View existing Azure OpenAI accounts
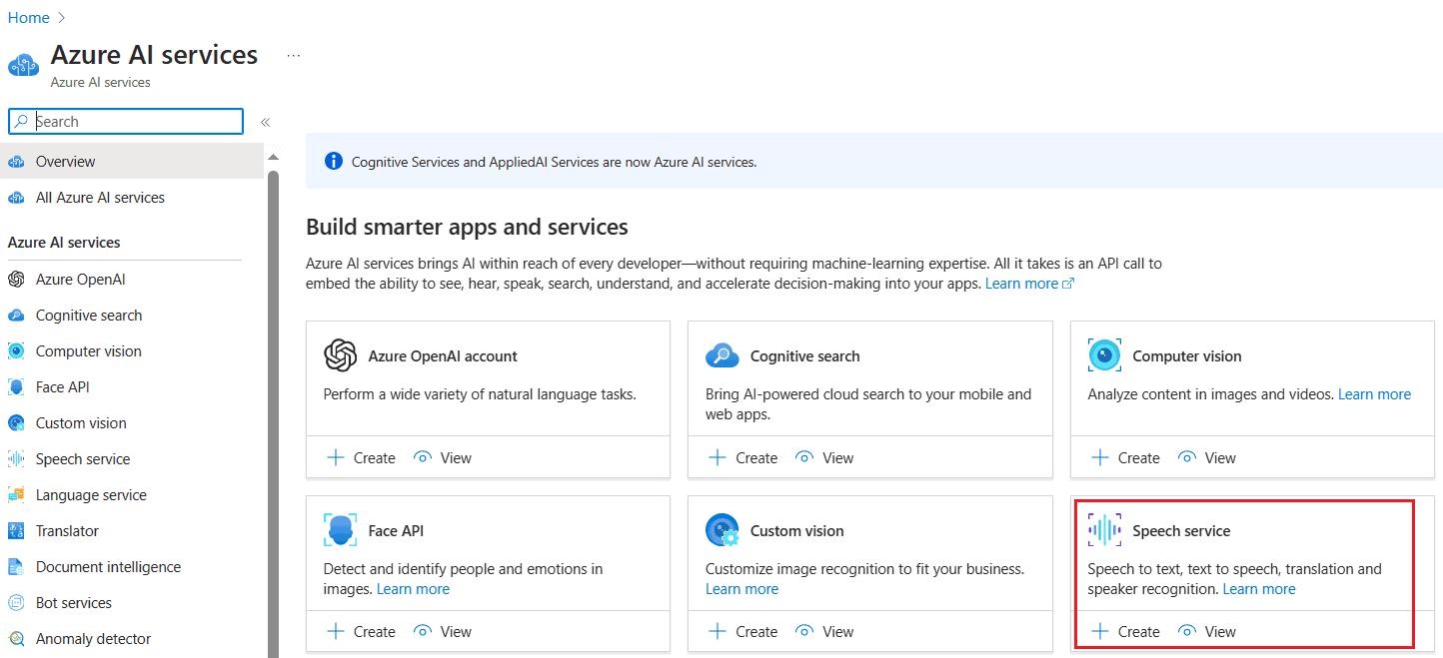The image size is (1443, 658). pos(443,457)
